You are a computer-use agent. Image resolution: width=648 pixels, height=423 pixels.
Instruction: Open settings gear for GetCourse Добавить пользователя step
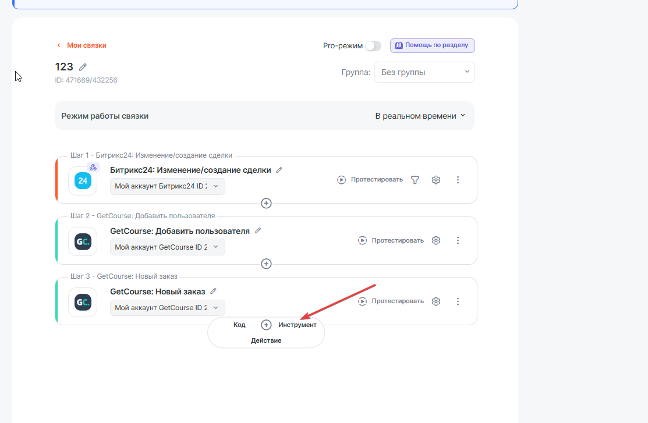436,240
